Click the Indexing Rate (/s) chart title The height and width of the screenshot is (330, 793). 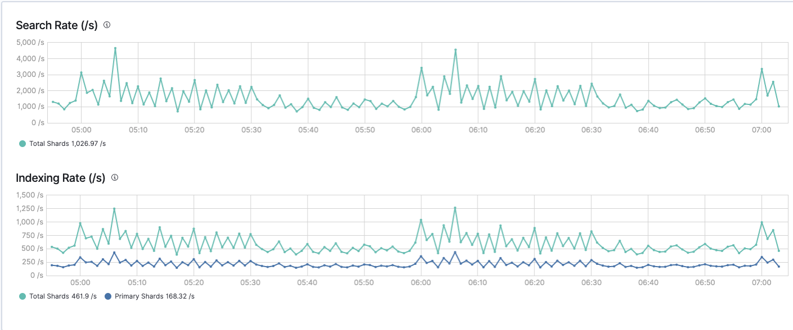click(61, 178)
